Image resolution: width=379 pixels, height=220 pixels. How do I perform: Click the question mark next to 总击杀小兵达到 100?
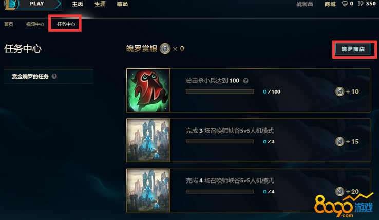pos(245,81)
